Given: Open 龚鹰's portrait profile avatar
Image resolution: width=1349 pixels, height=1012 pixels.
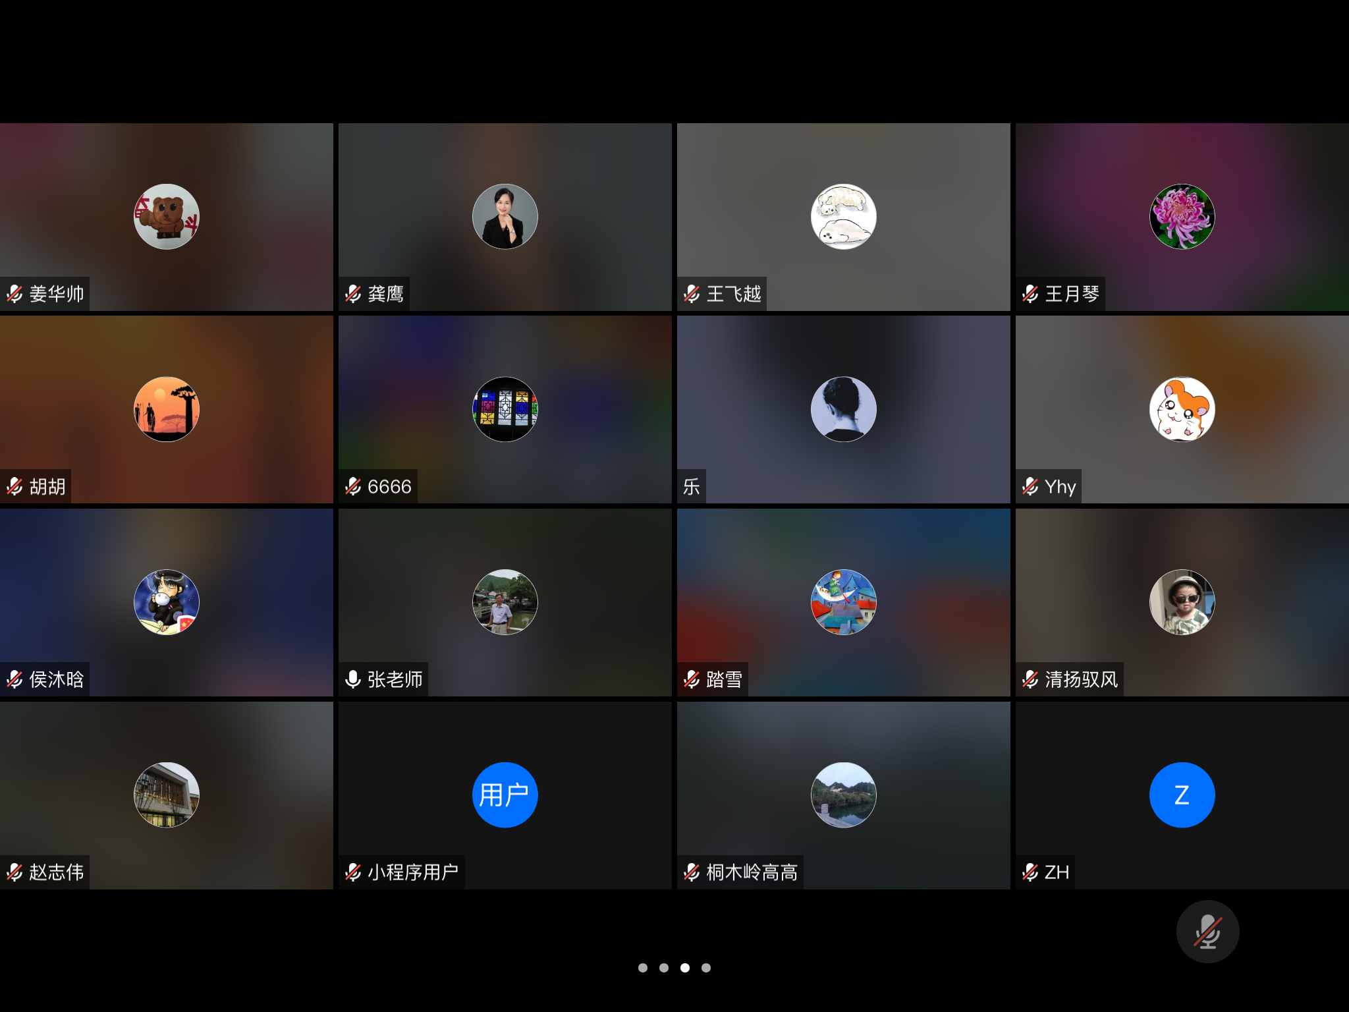Looking at the screenshot, I should tap(505, 217).
